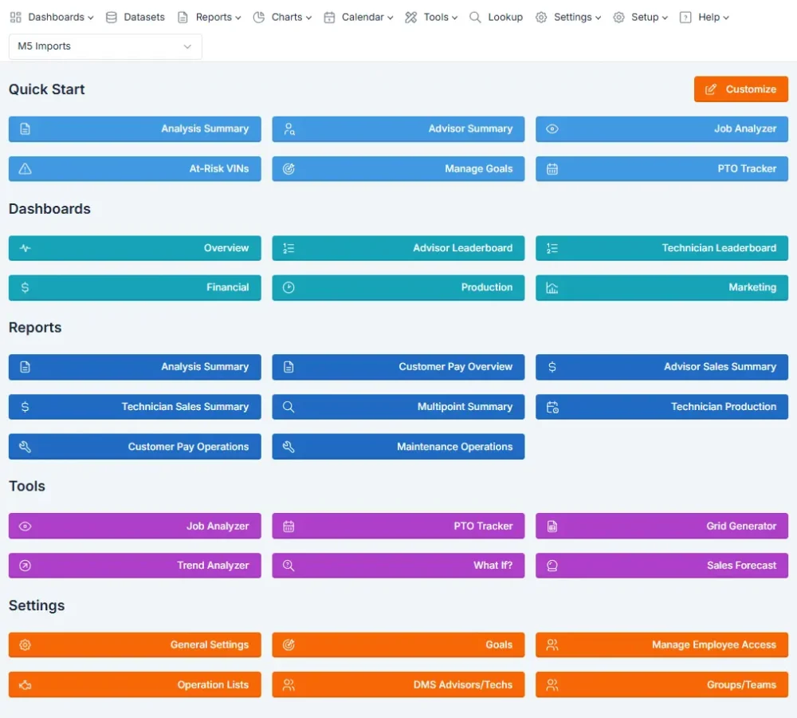
Task: Click the magnifier icon on Multipoint Summary
Action: (x=289, y=407)
